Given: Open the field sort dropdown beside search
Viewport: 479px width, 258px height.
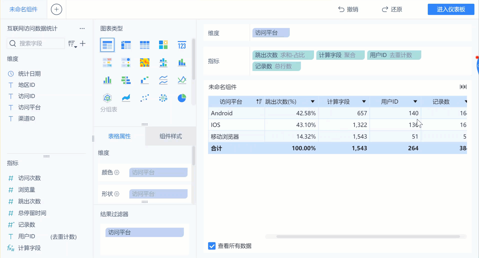Looking at the screenshot, I should click(72, 44).
